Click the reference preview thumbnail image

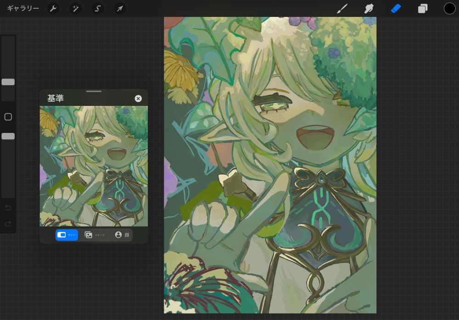click(94, 166)
